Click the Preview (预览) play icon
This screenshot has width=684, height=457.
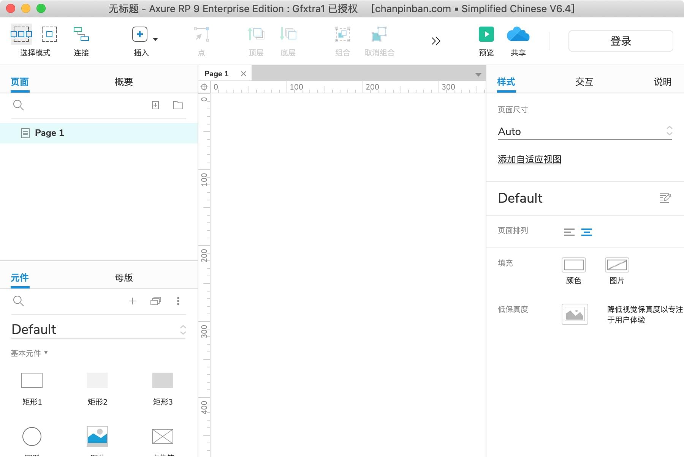(486, 35)
